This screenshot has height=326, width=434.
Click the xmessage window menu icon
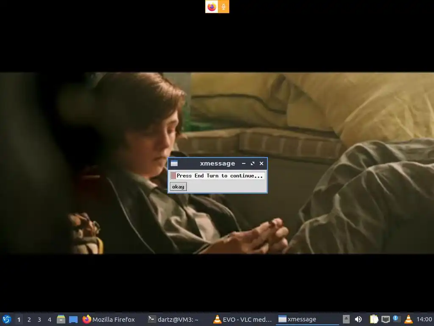tap(174, 163)
